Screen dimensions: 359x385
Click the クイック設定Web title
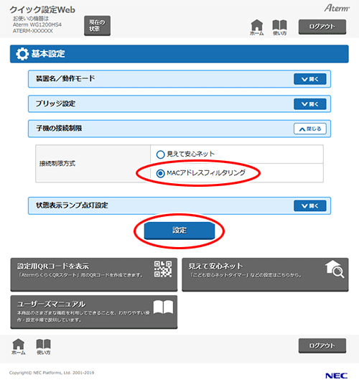tap(42, 10)
